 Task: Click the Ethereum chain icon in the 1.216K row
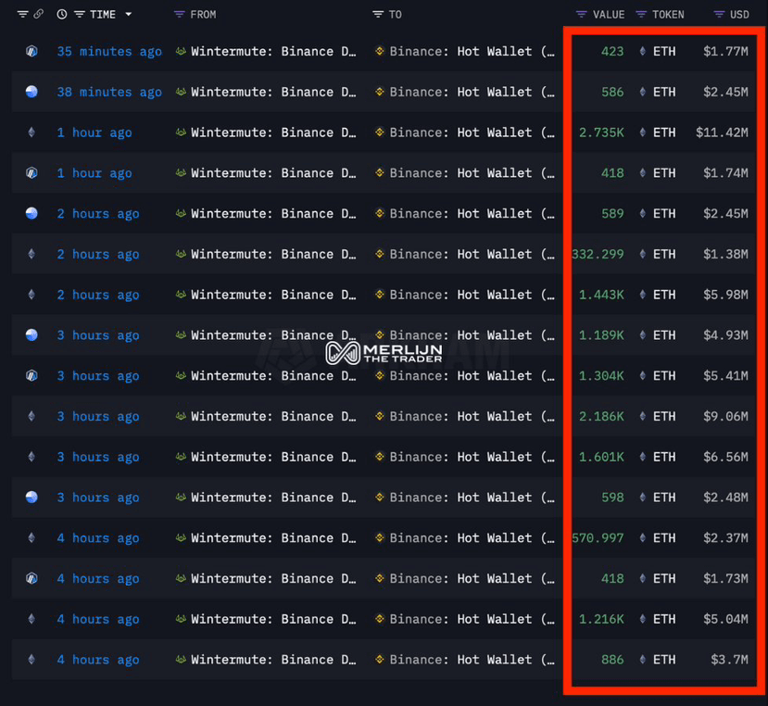click(31, 619)
